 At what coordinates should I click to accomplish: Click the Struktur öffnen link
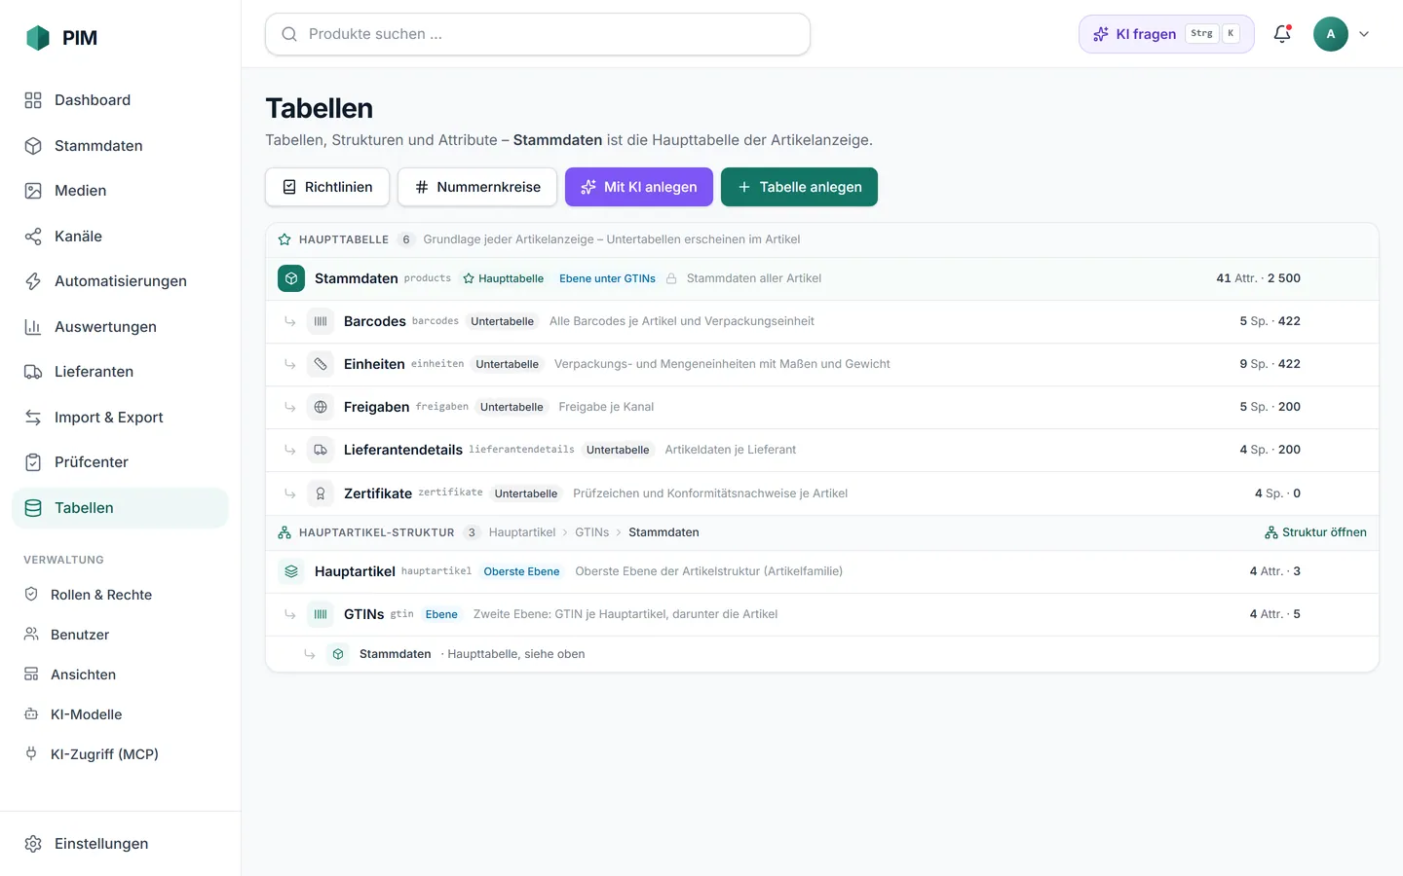[x=1315, y=532]
